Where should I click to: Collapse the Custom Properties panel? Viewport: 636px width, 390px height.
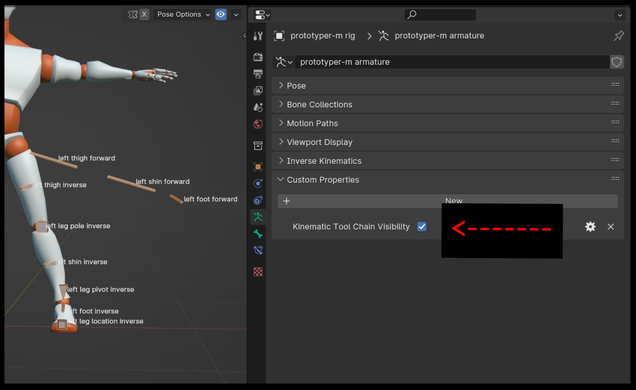pos(322,180)
